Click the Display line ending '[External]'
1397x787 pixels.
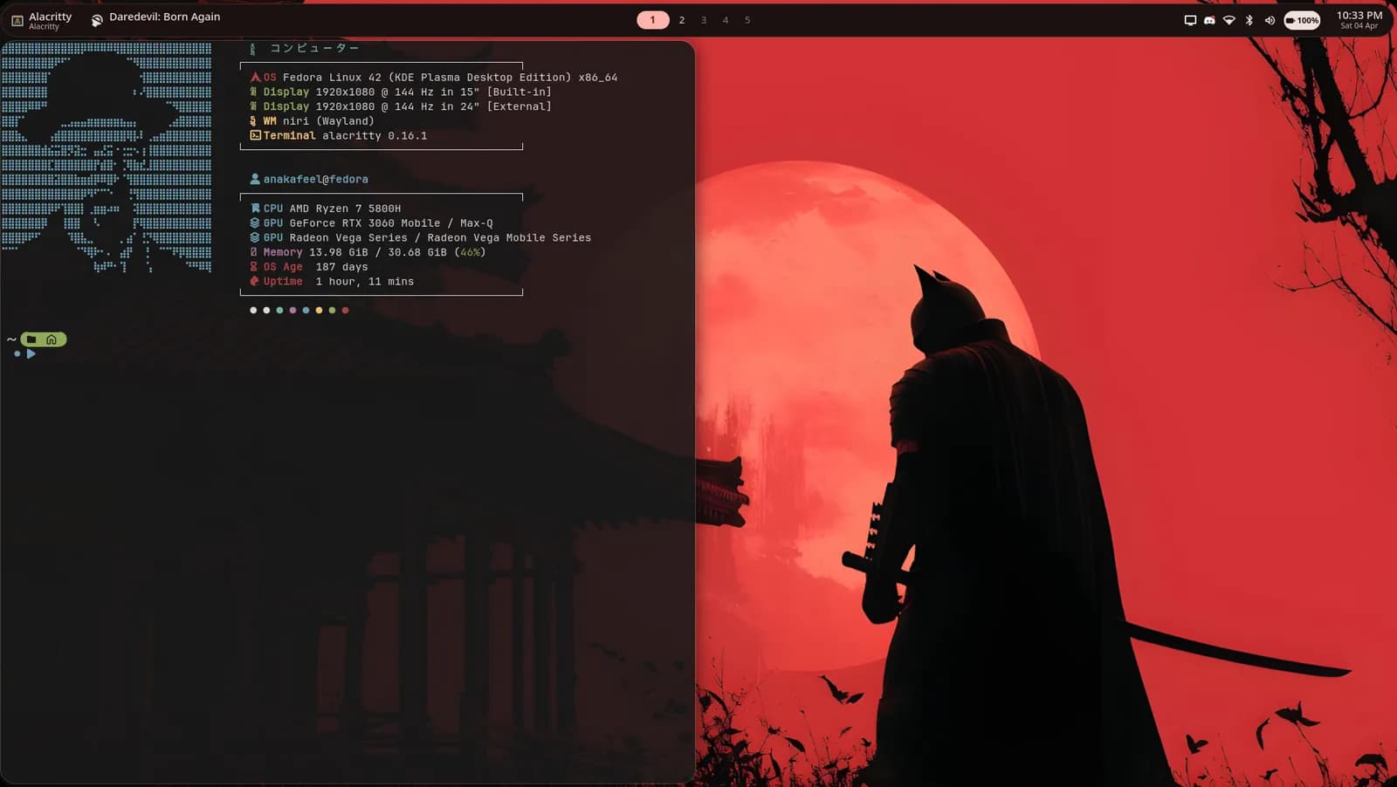402,106
